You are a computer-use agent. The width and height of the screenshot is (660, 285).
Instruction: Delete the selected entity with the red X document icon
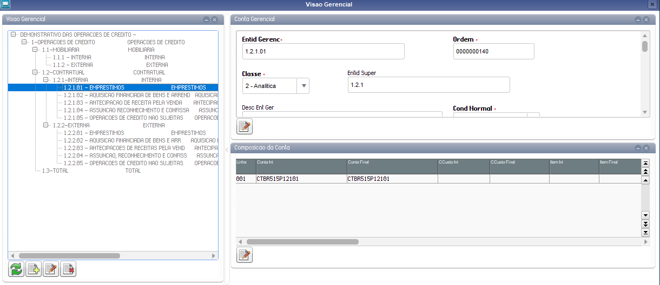click(x=68, y=269)
